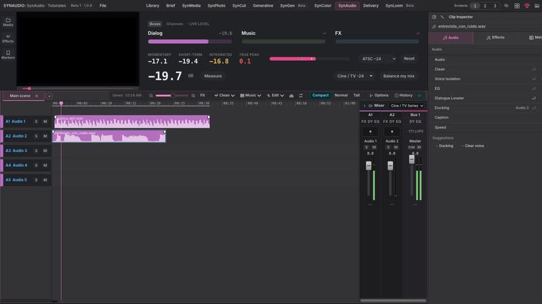Screen dimensions: 542x304
Task: Click the wand icon beside Clip Inspector
Action: (x=442, y=17)
